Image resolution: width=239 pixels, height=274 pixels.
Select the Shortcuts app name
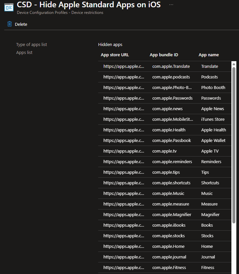210,183
